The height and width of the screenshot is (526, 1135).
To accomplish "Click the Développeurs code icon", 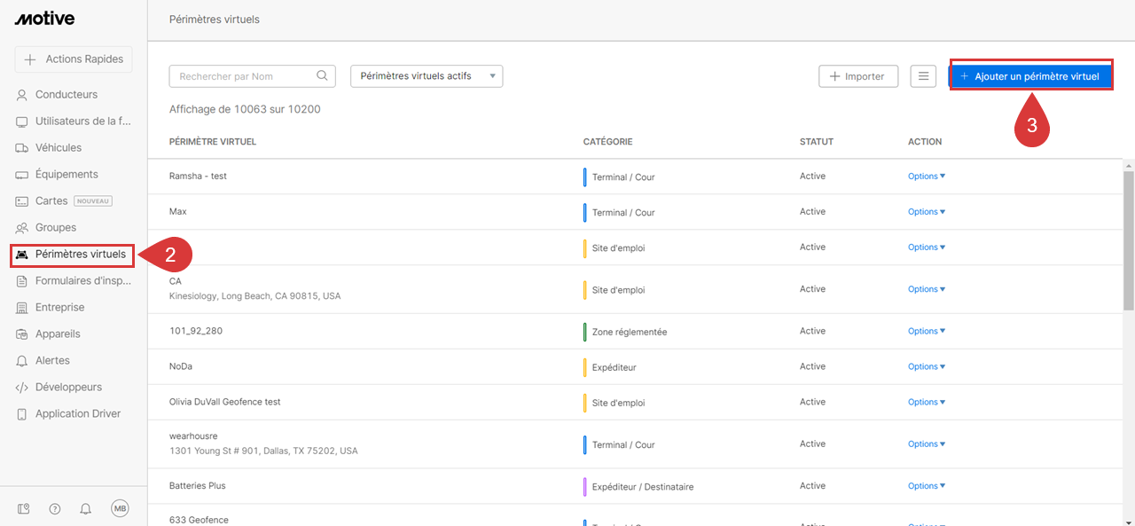I will point(22,388).
